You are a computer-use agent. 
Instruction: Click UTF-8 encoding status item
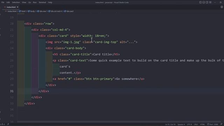pos(189,125)
